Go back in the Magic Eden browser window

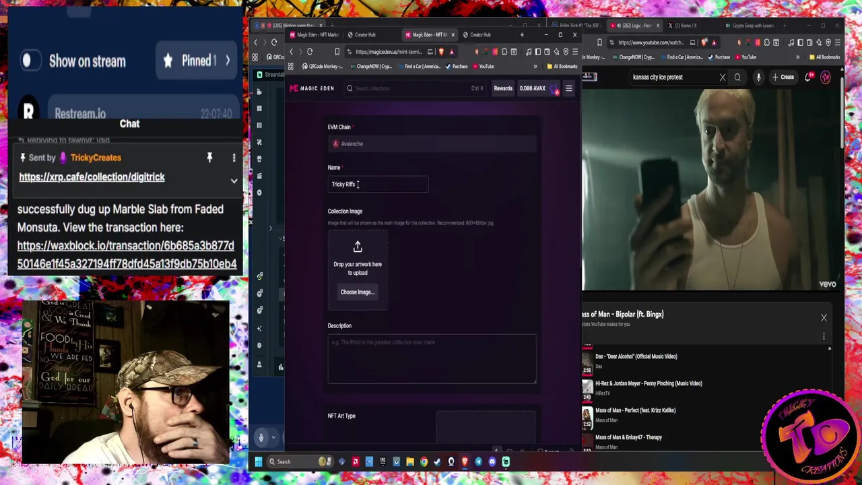click(292, 52)
